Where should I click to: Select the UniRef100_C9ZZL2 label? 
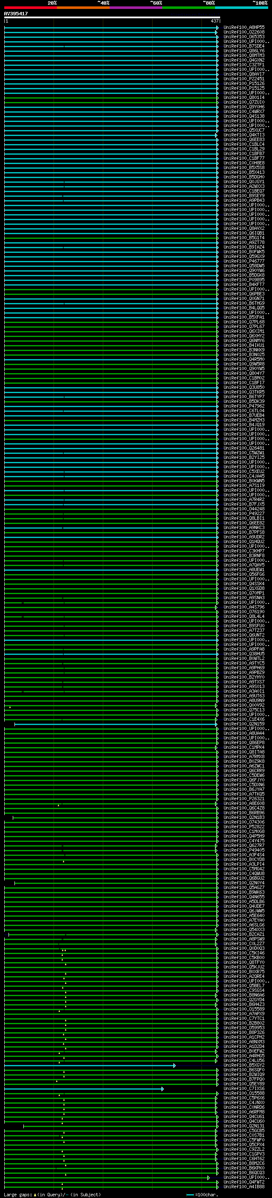[244, 1149]
